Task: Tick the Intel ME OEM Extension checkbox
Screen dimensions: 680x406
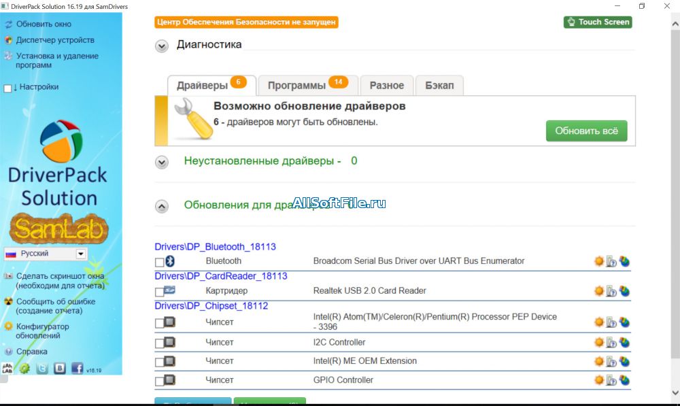Action: pos(159,362)
